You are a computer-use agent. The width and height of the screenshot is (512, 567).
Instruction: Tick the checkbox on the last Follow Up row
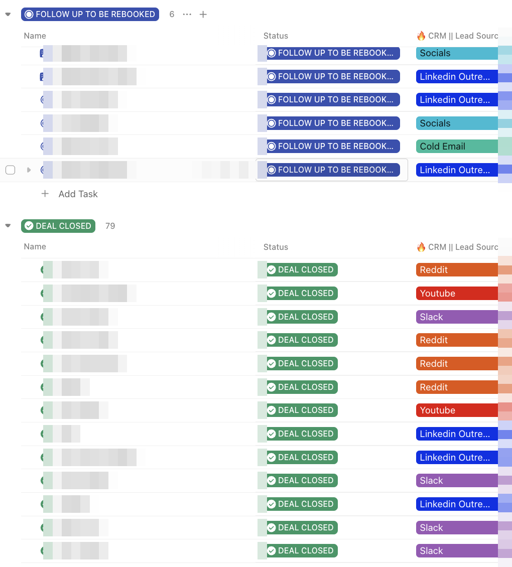click(11, 170)
